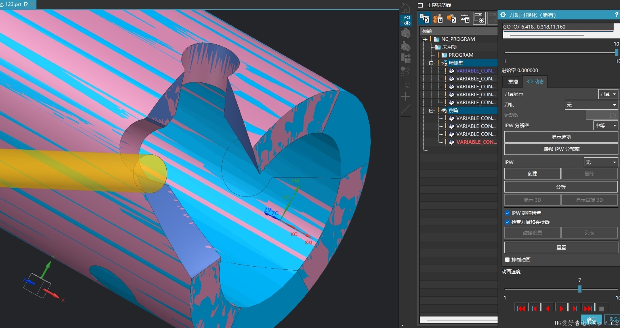
Task: Click the view triad orientation cube
Action: point(37,284)
